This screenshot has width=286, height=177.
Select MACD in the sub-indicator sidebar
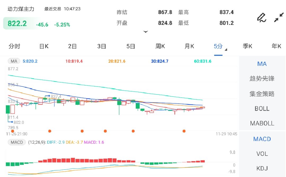click(x=262, y=139)
